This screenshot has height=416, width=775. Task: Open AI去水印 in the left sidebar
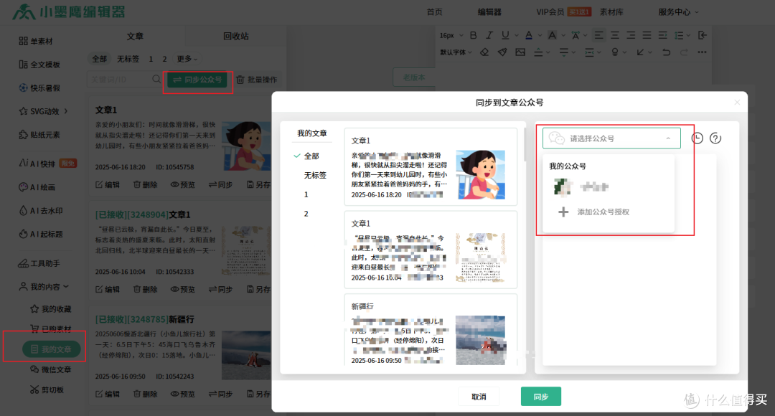coord(40,210)
